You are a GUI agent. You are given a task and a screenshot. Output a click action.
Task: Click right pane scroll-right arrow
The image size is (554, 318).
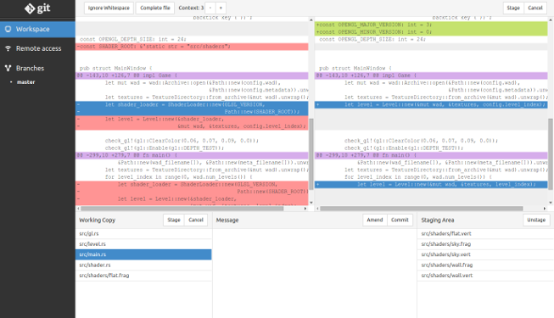545,209
